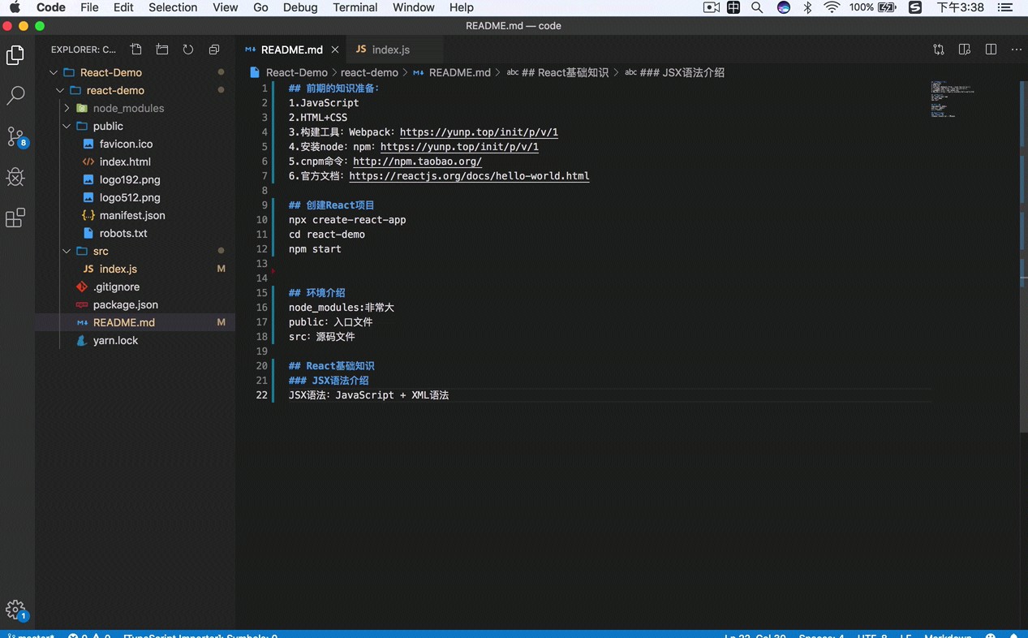1028x638 pixels.
Task: Open the Manage settings gear icon
Action: 15,609
